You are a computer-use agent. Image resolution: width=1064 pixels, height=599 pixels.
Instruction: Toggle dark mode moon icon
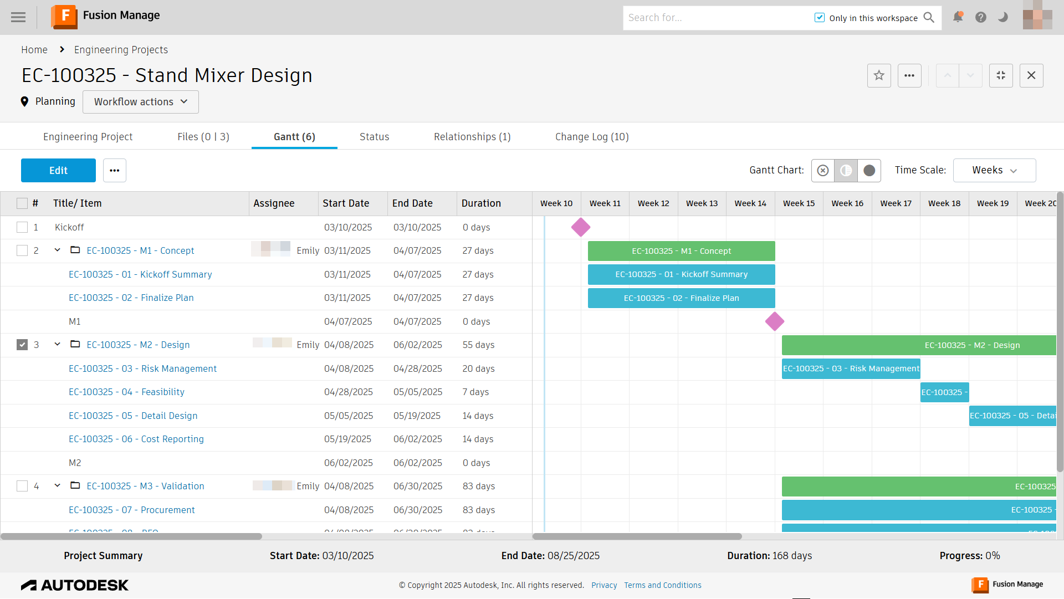tap(1003, 17)
